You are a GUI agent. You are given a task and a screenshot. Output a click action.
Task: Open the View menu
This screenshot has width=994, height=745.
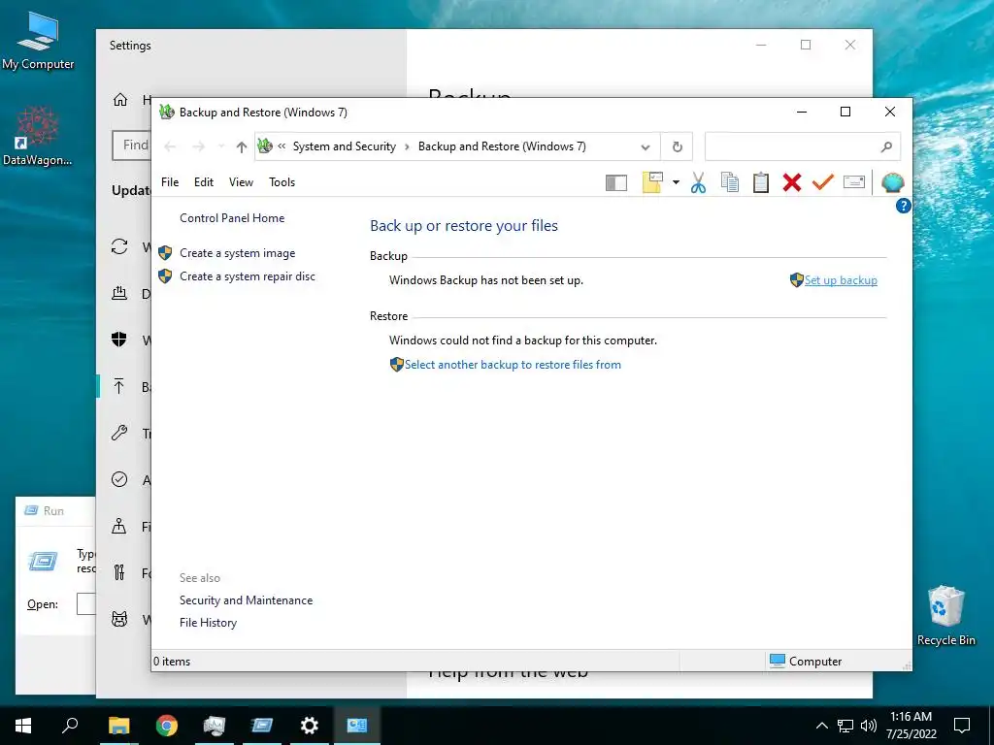(241, 182)
